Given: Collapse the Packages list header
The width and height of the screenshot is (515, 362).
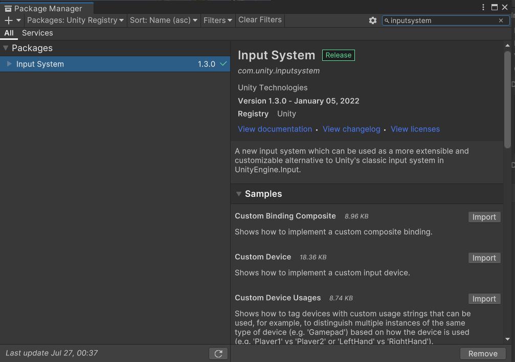Looking at the screenshot, I should pyautogui.click(x=6, y=48).
